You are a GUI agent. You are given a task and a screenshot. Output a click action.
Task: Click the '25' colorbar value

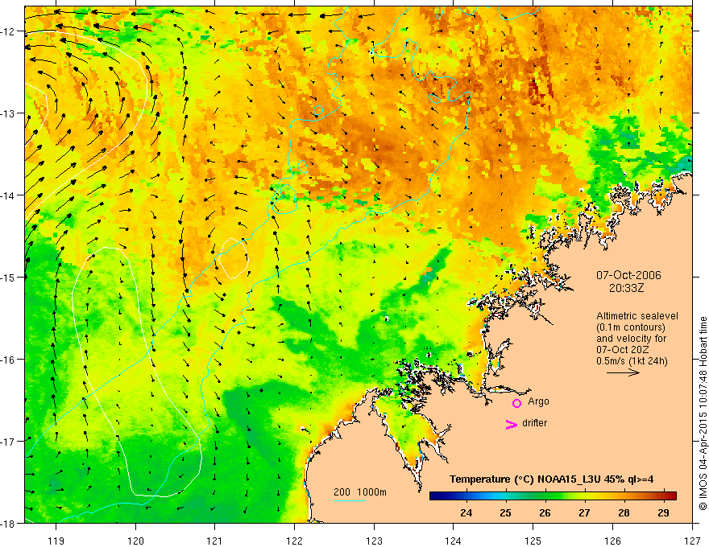tap(505, 512)
